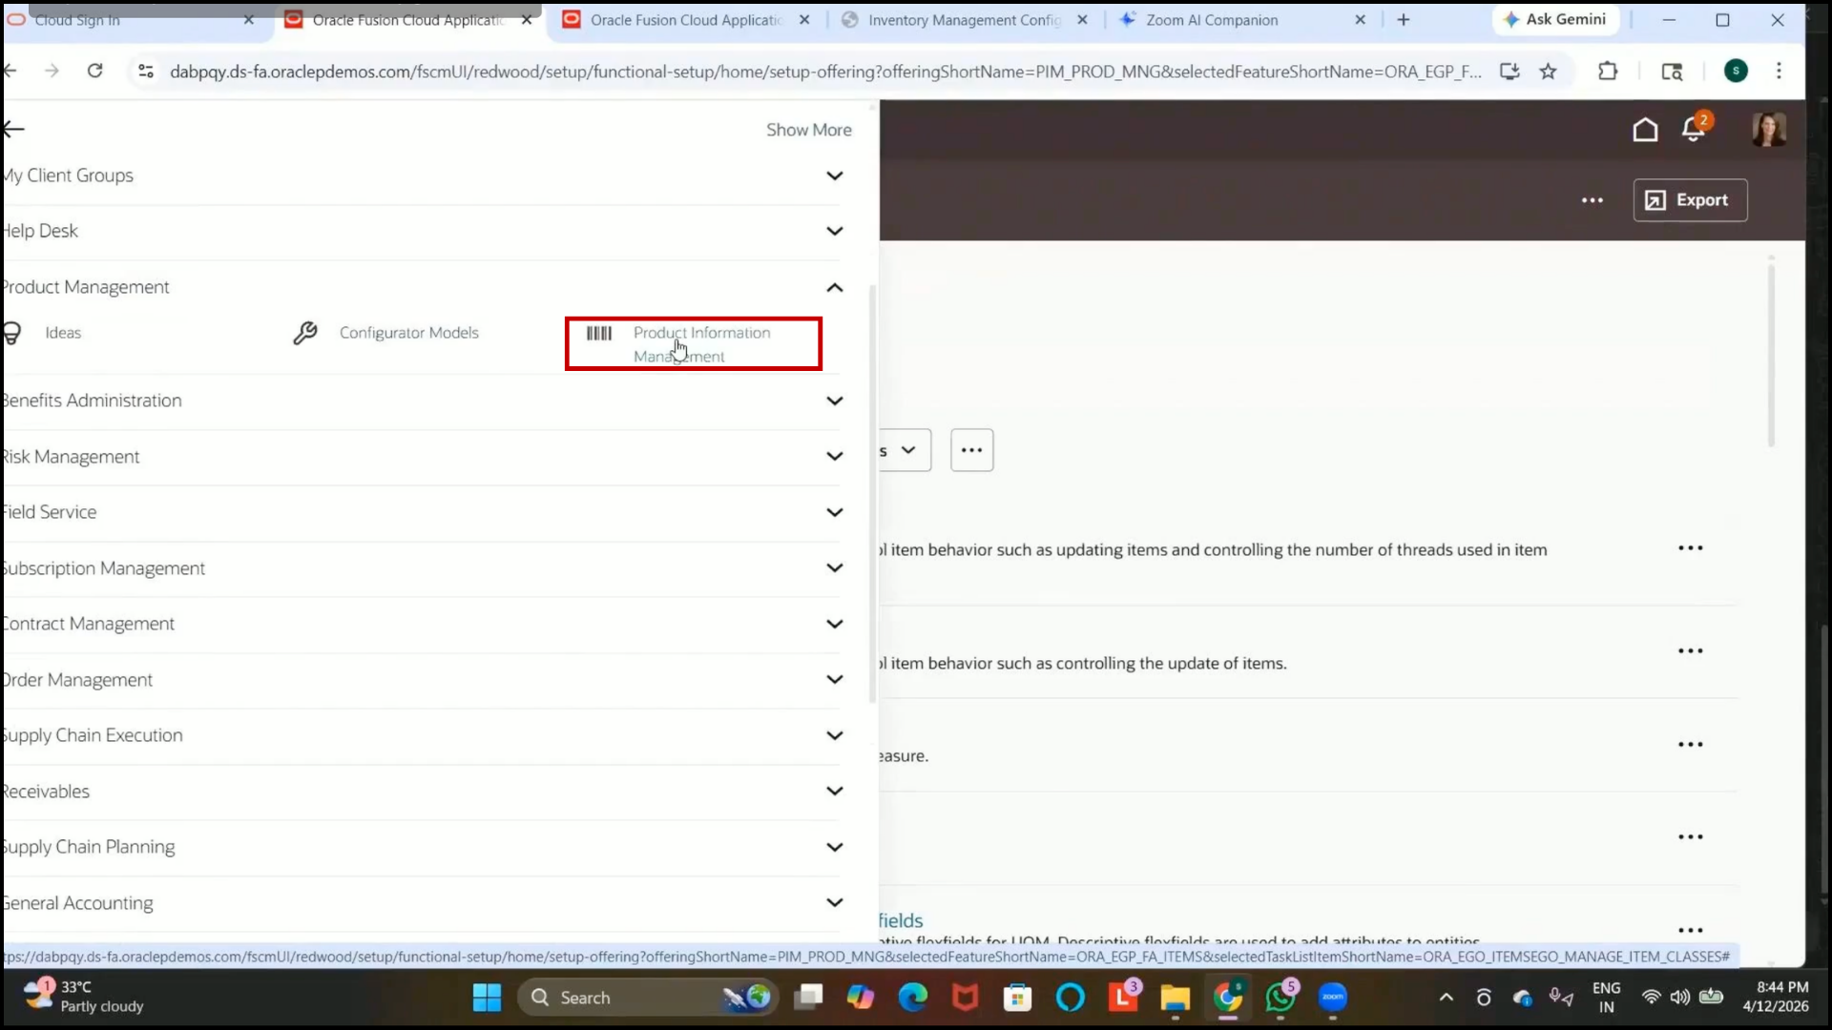Close navigator with back arrow icon
Viewport: 1832px width, 1030px height.
pos(13,129)
